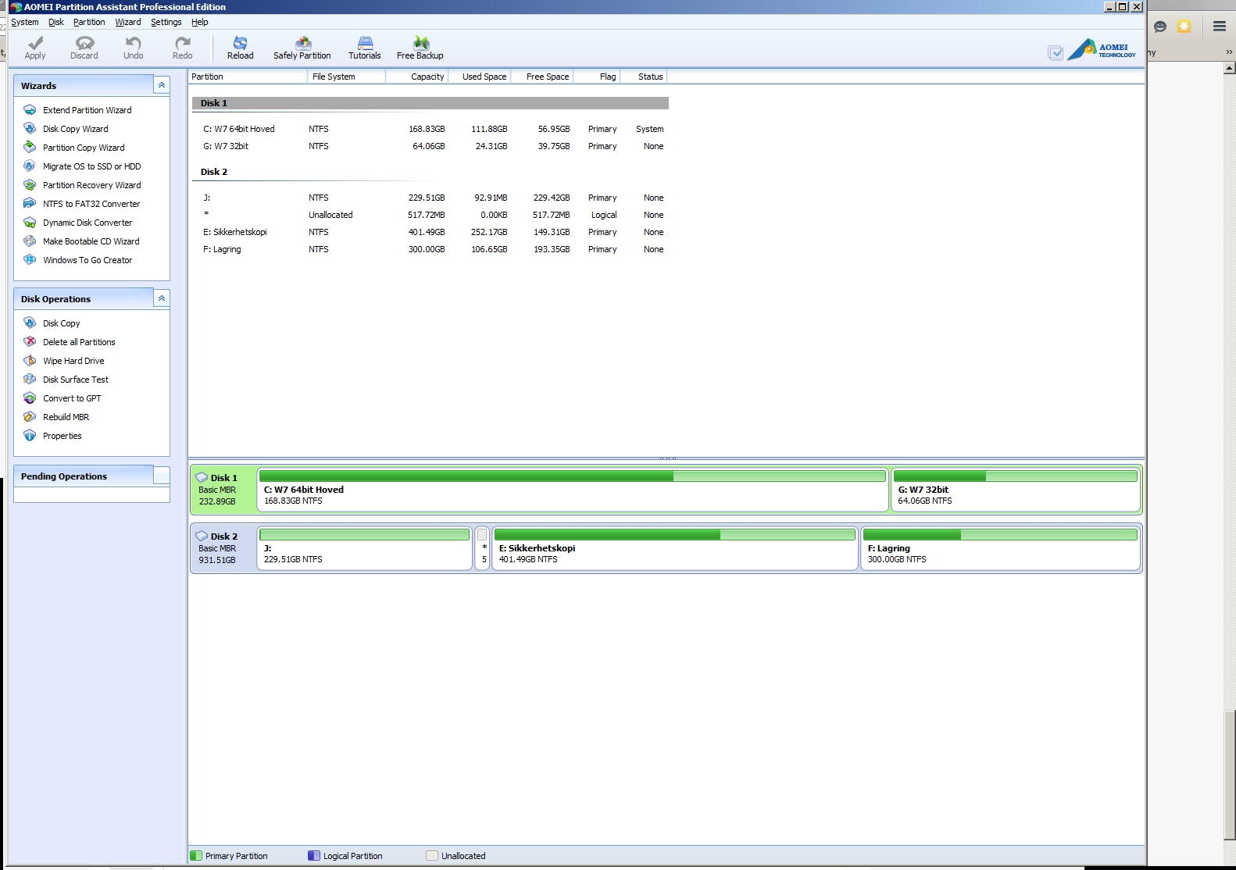Select J: 229.51GB partition block
Screen dimensions: 1236x870
365,548
